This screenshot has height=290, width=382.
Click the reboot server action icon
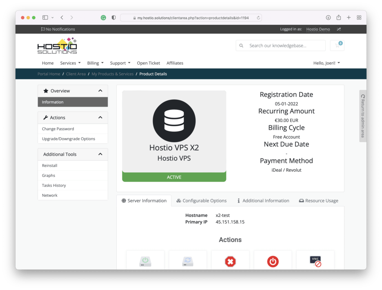tap(188, 261)
